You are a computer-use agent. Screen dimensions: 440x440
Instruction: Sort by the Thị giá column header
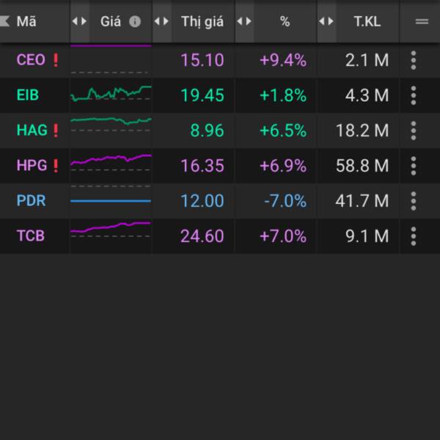tap(202, 22)
